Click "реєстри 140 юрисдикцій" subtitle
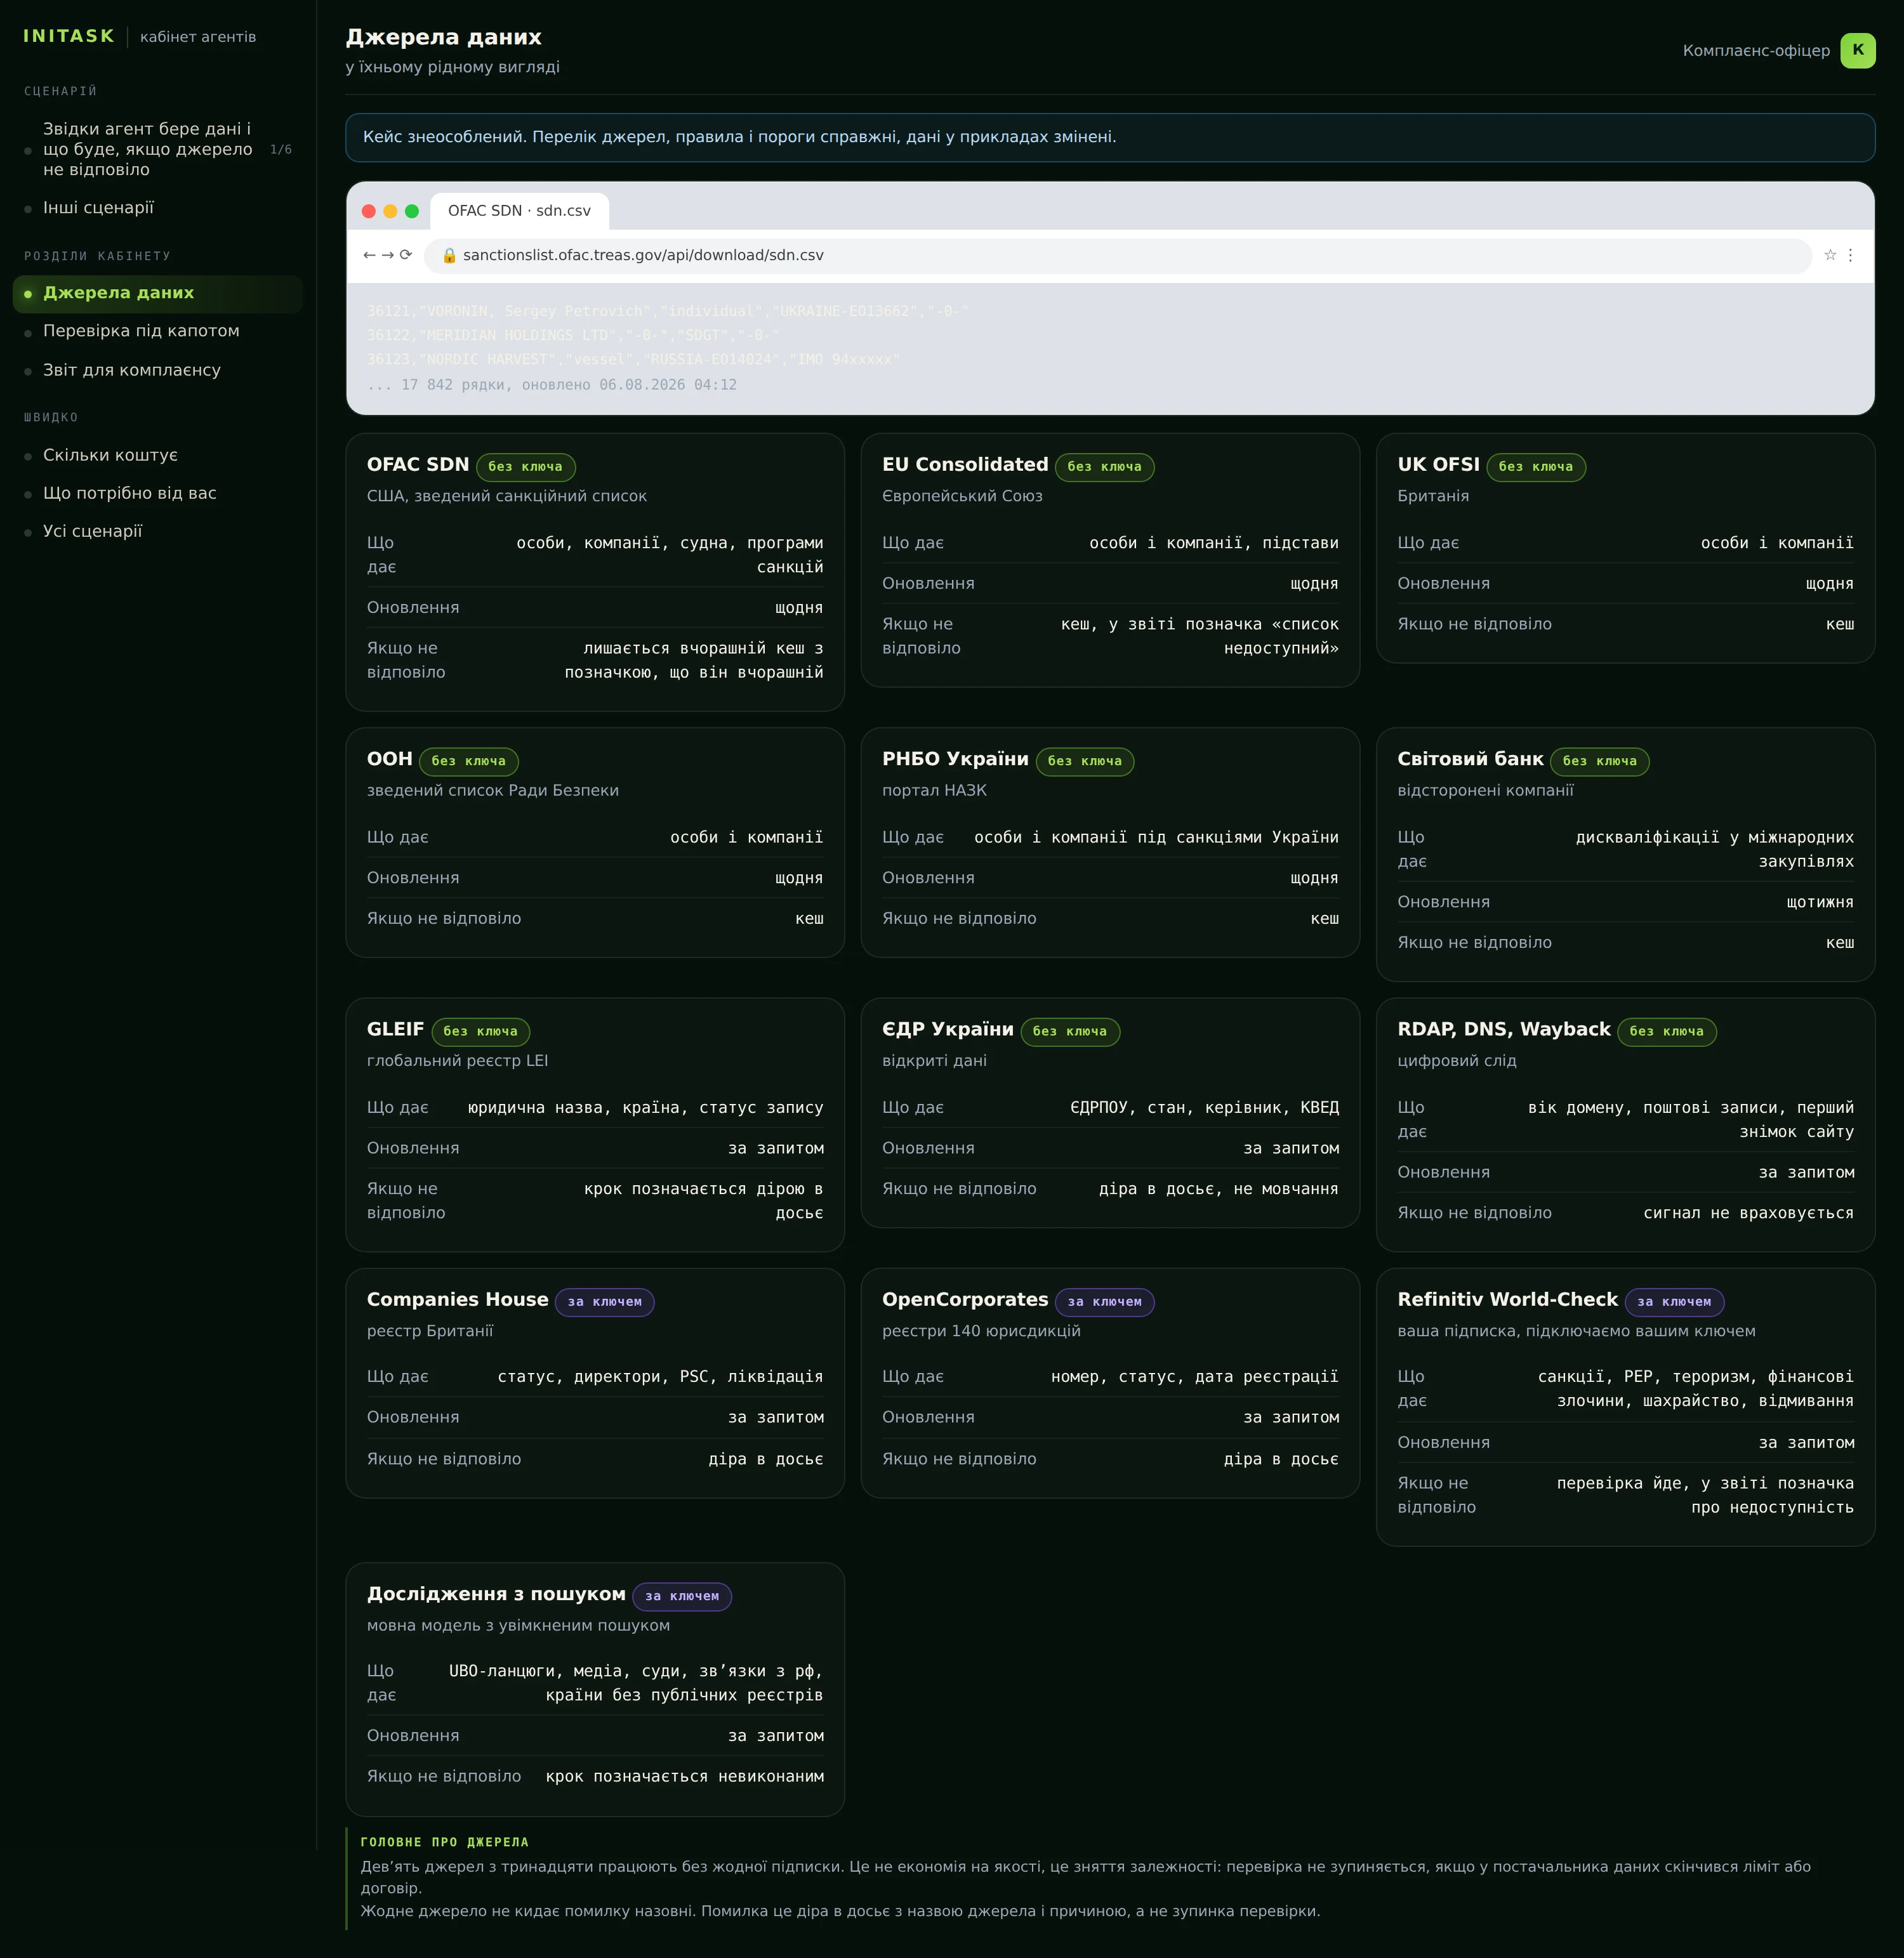This screenshot has width=1904, height=1958. [x=981, y=1331]
